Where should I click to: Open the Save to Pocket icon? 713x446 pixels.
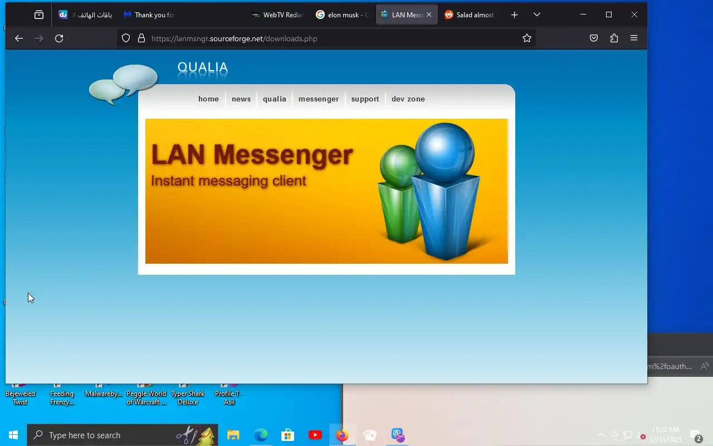594,38
